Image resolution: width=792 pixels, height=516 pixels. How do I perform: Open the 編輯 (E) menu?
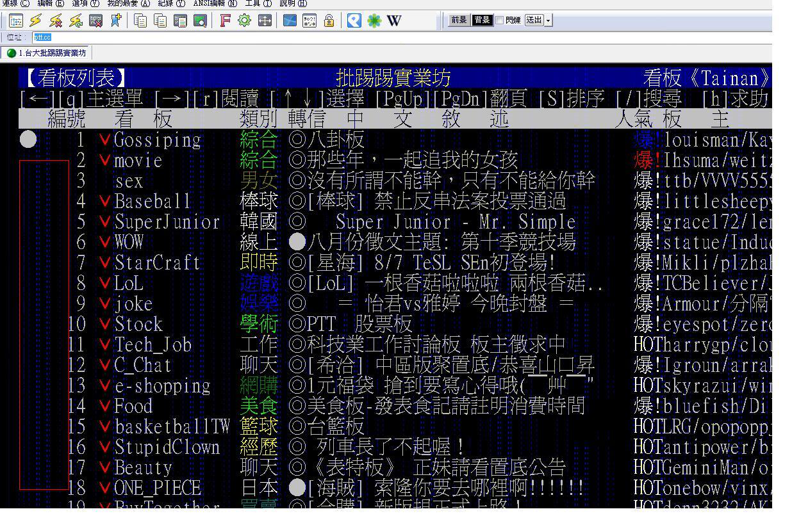pyautogui.click(x=51, y=3)
